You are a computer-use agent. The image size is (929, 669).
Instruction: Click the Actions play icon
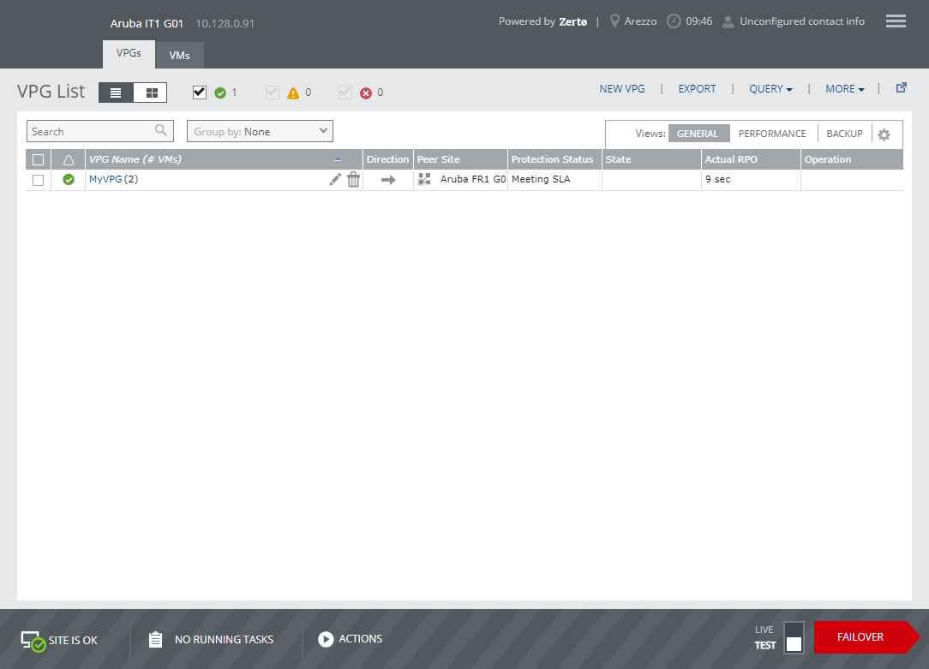[x=326, y=639]
